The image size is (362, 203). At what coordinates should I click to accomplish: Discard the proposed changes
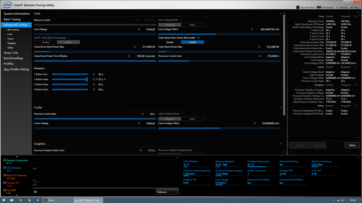click(319, 145)
